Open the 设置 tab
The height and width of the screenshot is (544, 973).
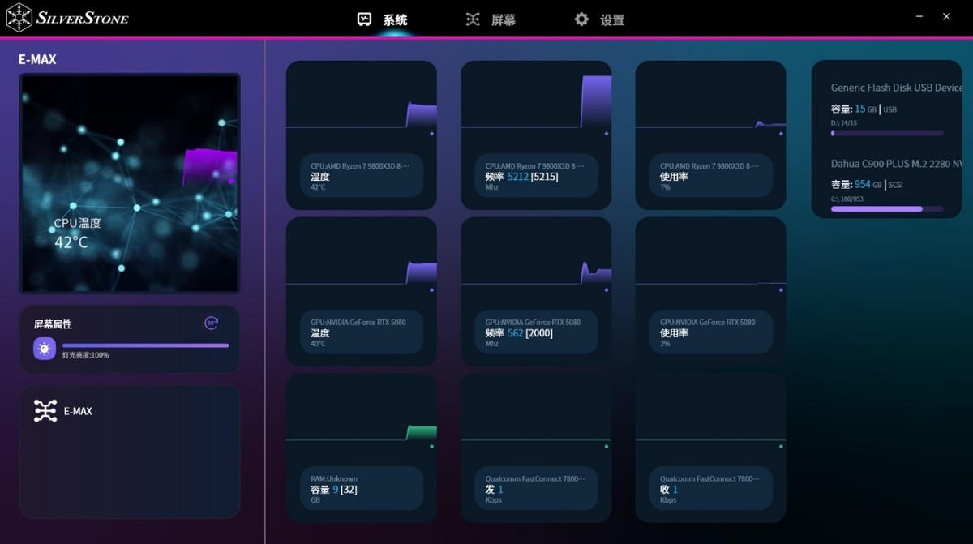(x=611, y=20)
